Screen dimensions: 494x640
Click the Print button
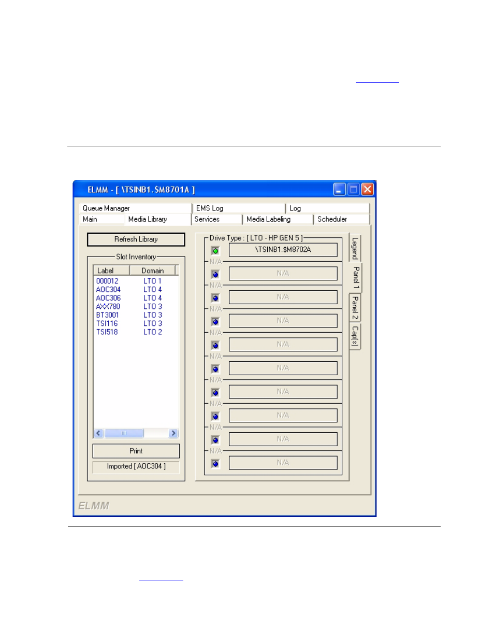pyautogui.click(x=136, y=451)
